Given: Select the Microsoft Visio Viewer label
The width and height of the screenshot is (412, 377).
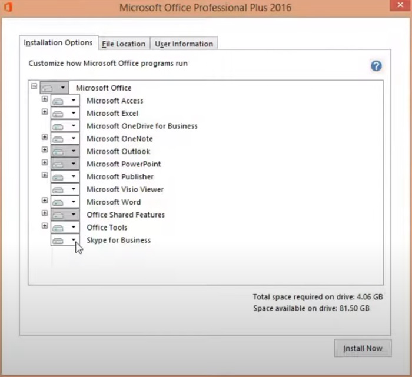Looking at the screenshot, I should click(x=125, y=189).
